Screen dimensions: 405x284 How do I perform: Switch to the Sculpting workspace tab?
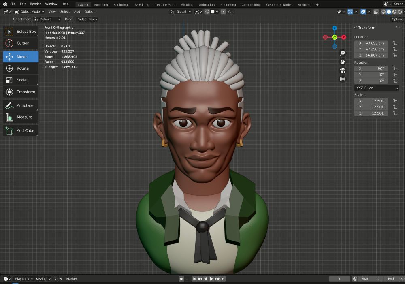point(121,4)
